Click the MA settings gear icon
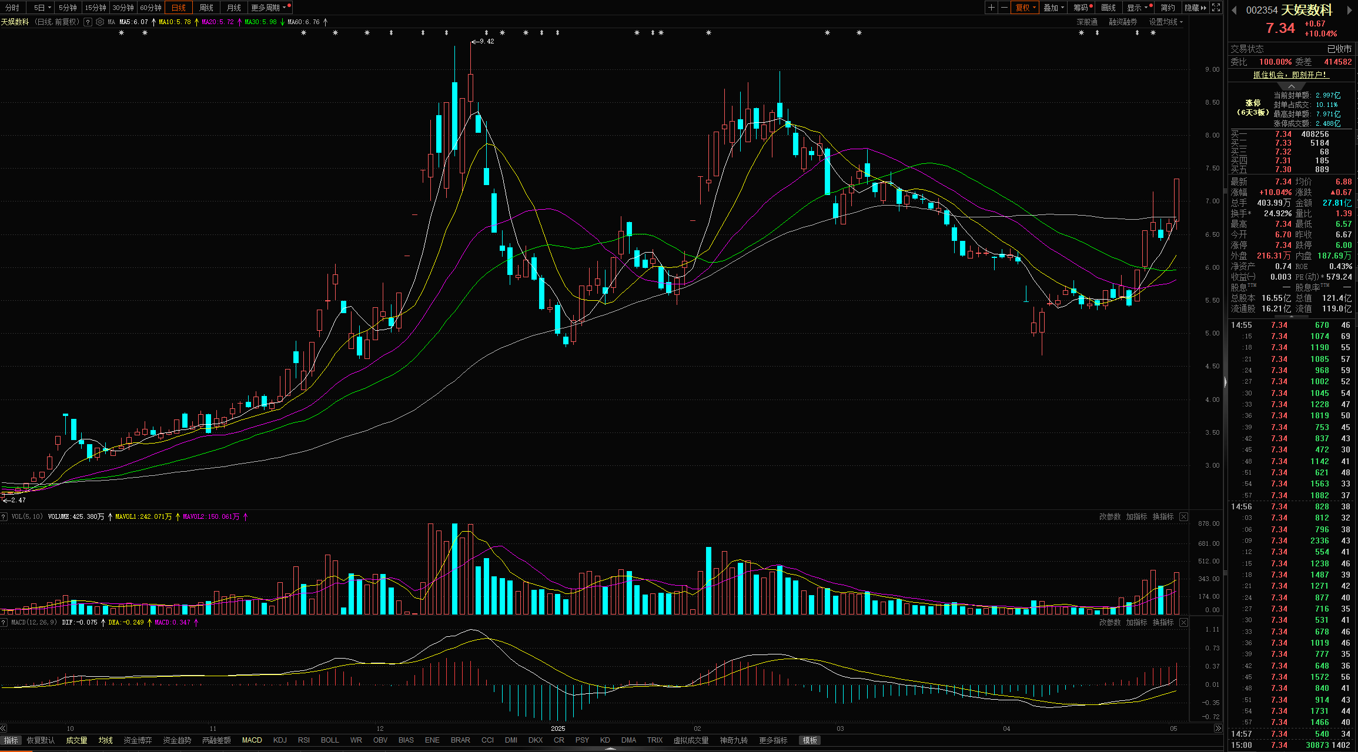1358x752 pixels. pos(100,22)
